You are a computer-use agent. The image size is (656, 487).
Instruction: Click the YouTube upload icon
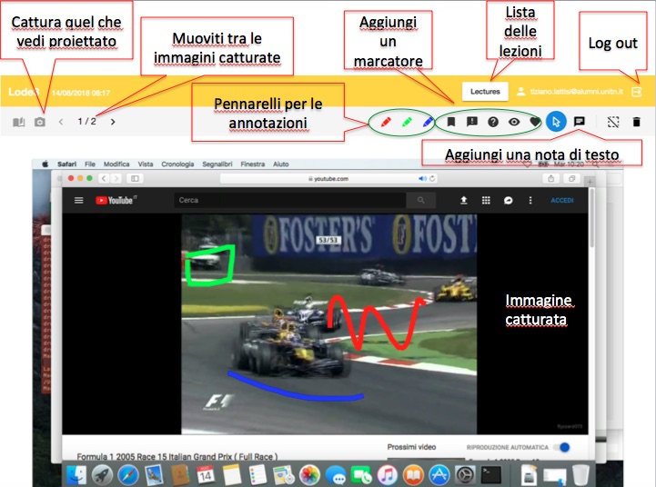tap(463, 201)
